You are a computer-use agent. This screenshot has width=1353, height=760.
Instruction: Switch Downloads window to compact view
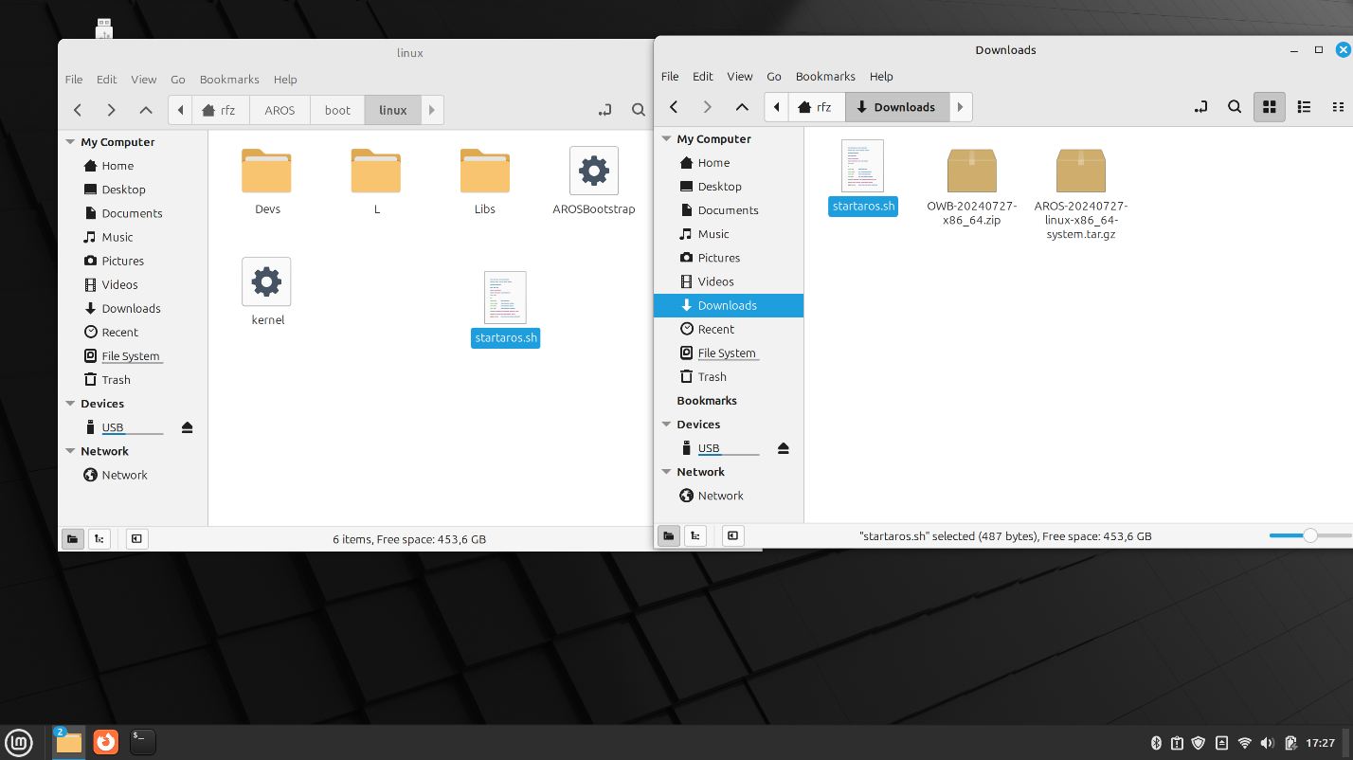click(x=1338, y=107)
